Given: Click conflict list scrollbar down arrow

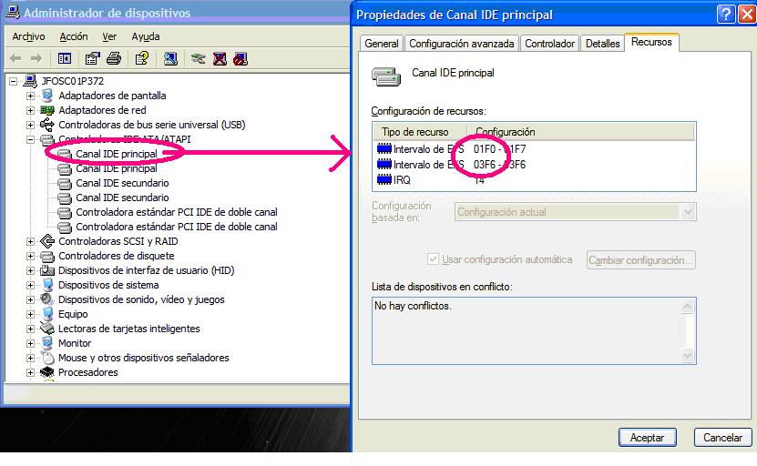Looking at the screenshot, I should (688, 356).
